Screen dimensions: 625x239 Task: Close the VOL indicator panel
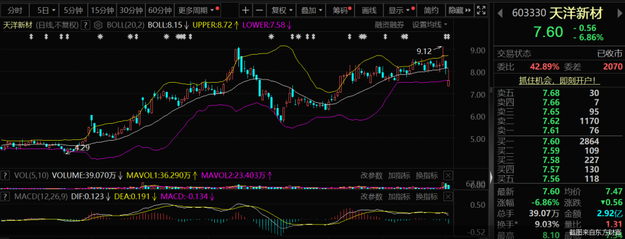(x=448, y=175)
